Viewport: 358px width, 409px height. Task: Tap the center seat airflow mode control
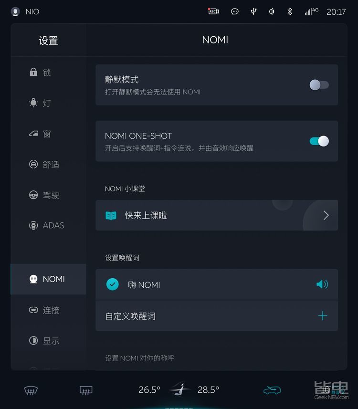pyautogui.click(x=179, y=389)
